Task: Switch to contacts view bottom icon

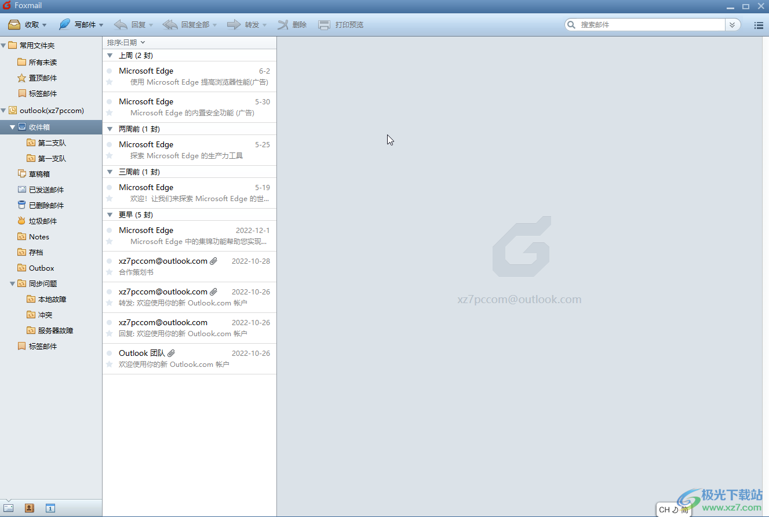Action: (30, 508)
